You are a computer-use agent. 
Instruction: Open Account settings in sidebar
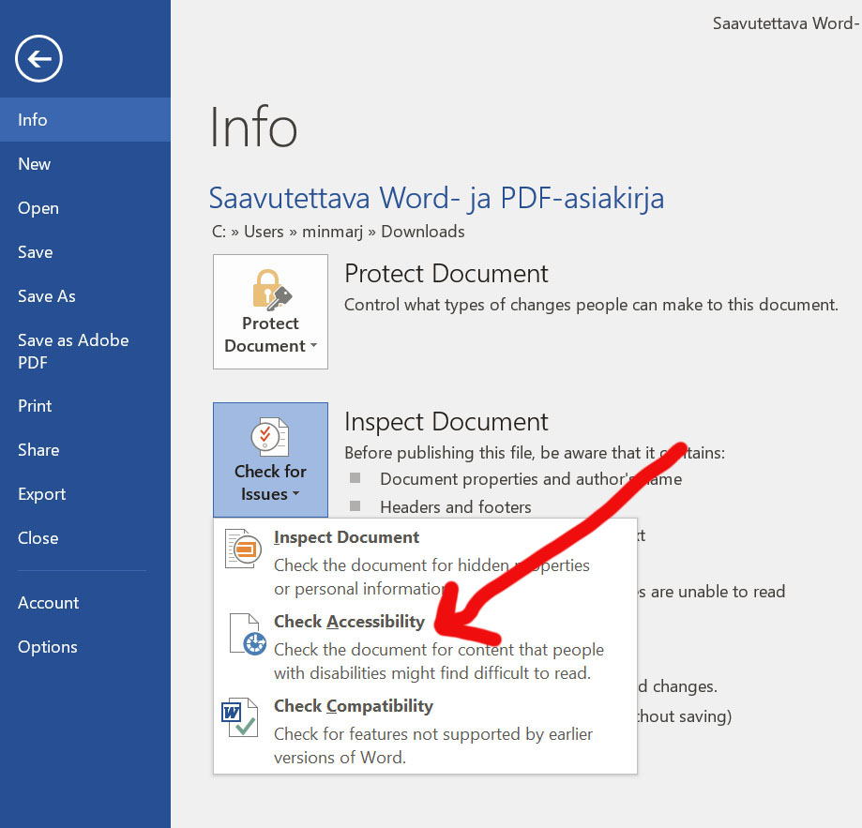point(85,603)
